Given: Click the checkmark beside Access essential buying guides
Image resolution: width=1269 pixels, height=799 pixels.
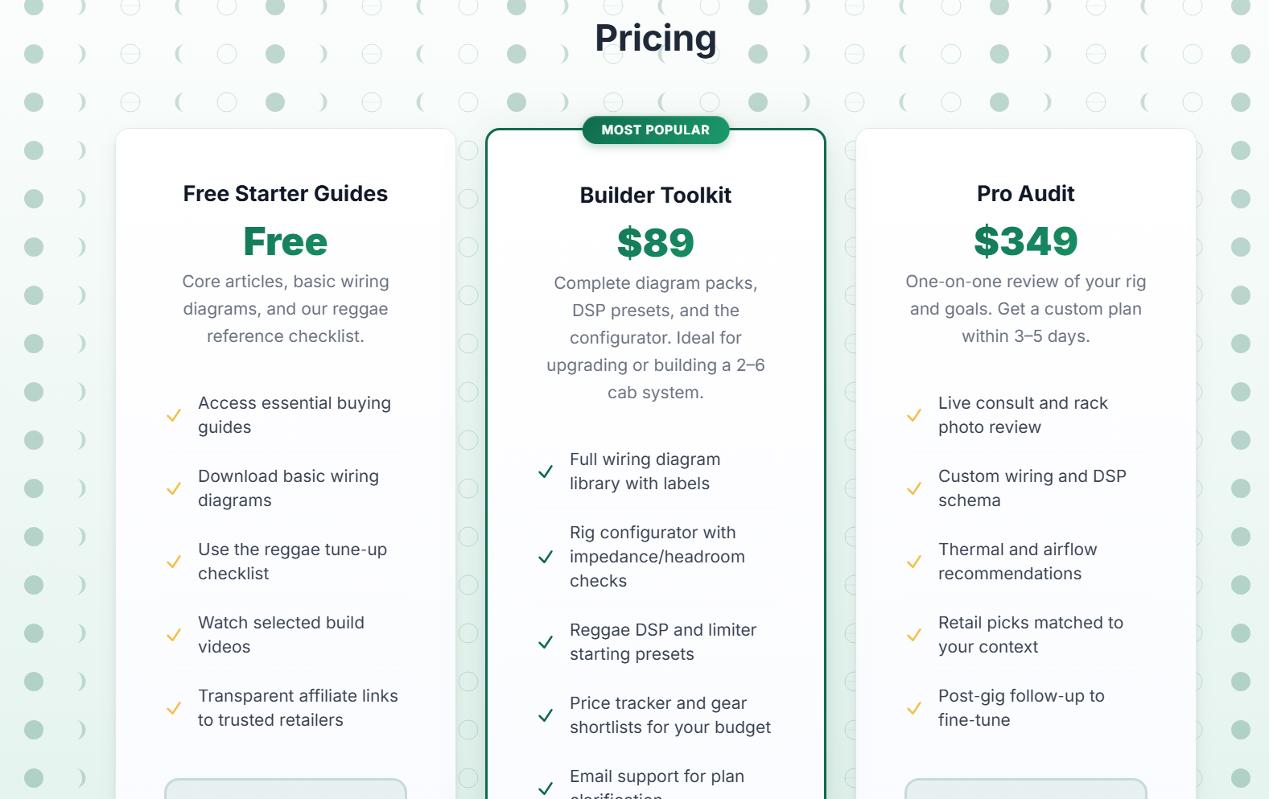Looking at the screenshot, I should coord(174,415).
